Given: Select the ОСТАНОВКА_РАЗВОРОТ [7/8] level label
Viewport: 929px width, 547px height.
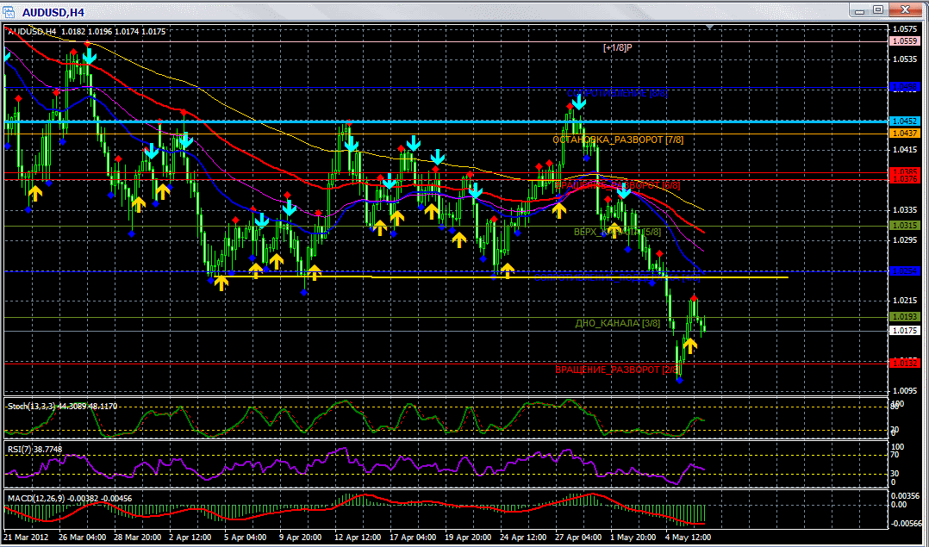Looking at the screenshot, I should [618, 140].
